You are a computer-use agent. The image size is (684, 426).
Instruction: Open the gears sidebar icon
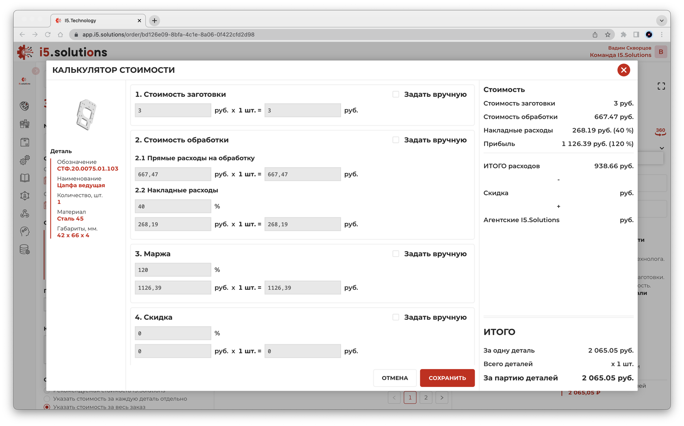coord(25,160)
